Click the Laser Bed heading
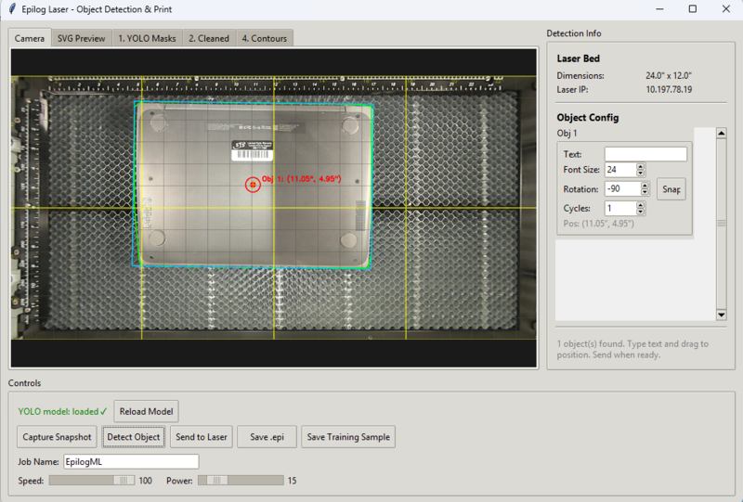The height and width of the screenshot is (502, 743). coord(578,58)
